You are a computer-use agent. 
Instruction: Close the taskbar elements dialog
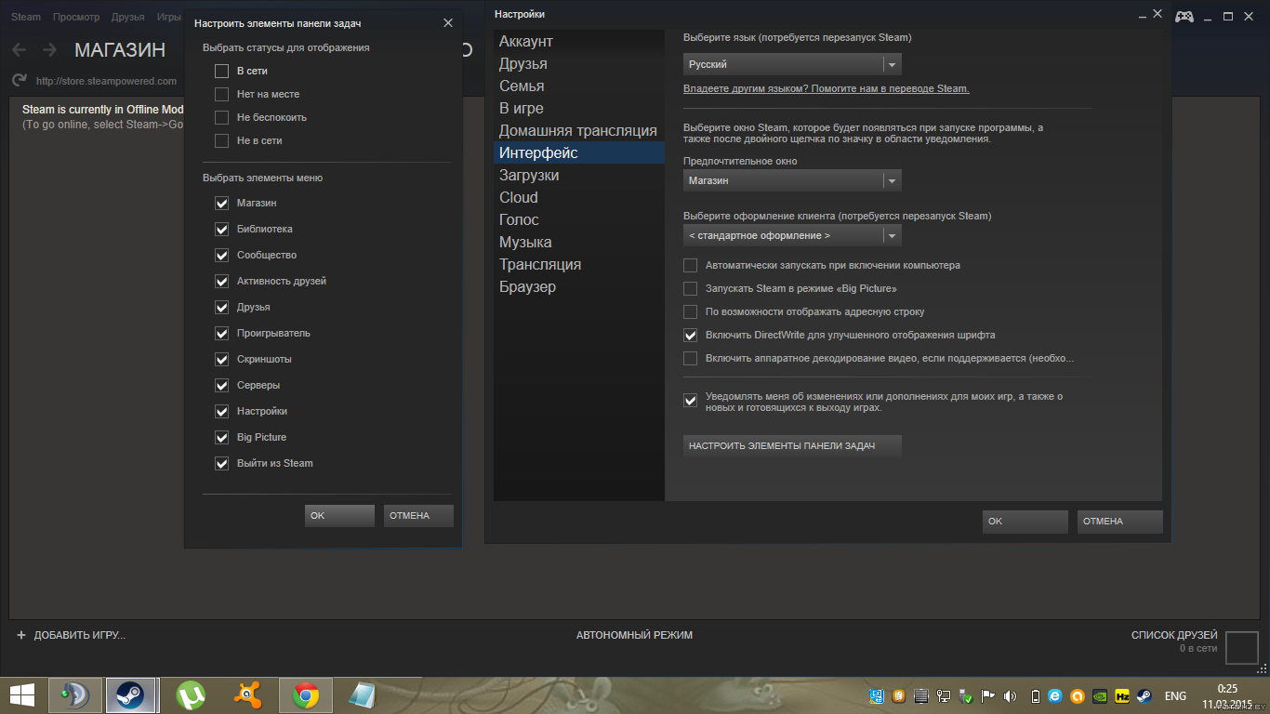pyautogui.click(x=448, y=22)
